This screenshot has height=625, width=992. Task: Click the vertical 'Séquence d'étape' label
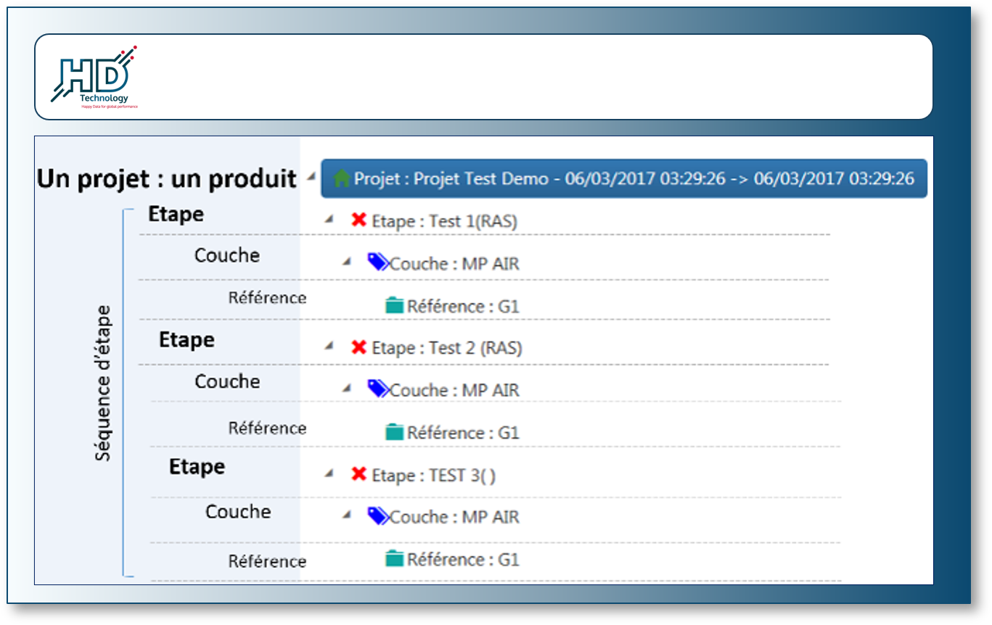tap(104, 383)
